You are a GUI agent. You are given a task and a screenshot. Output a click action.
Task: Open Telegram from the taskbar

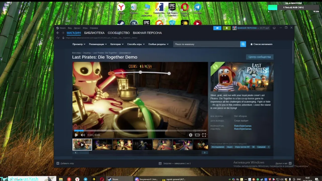point(86,179)
